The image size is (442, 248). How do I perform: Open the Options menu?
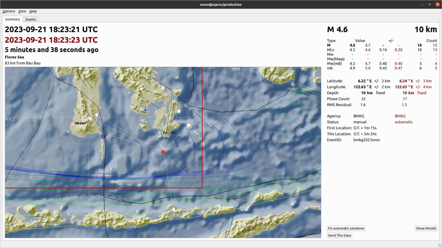(9, 11)
